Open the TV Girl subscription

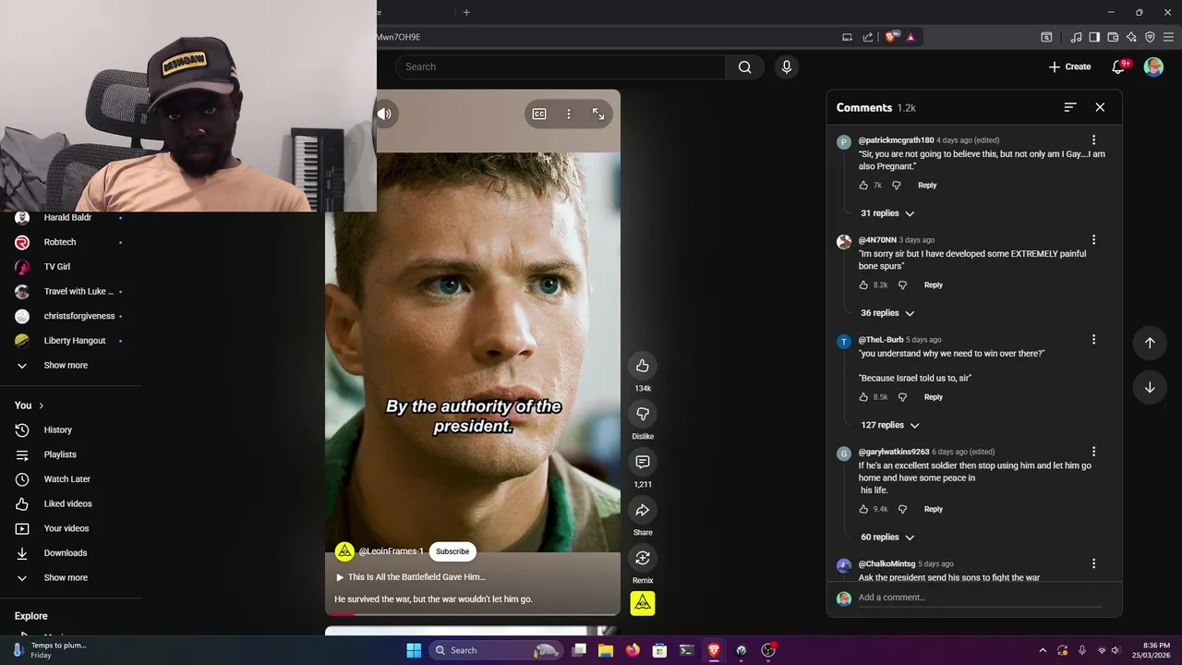pyautogui.click(x=57, y=267)
